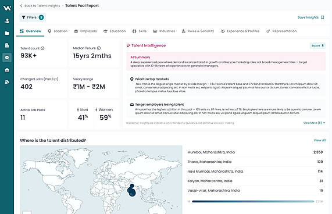Click the 2,350 count for Mumbai
Screen dimensions: 332x214
[x=318, y=152]
